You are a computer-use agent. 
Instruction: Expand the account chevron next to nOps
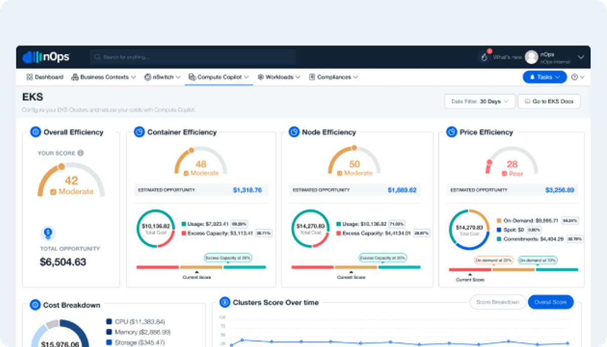click(581, 58)
